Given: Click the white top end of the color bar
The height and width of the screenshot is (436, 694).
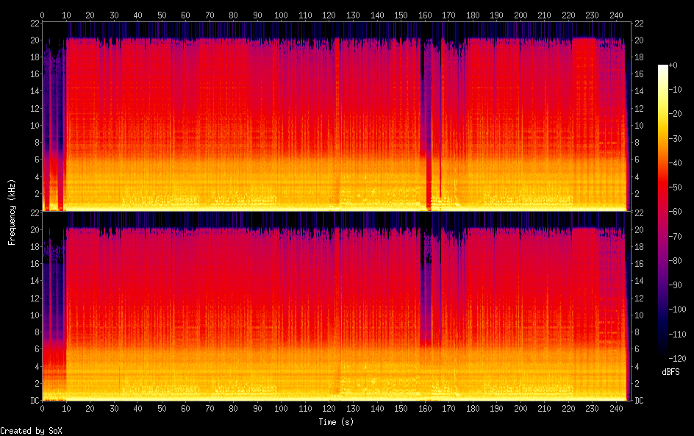Looking at the screenshot, I should click(663, 67).
